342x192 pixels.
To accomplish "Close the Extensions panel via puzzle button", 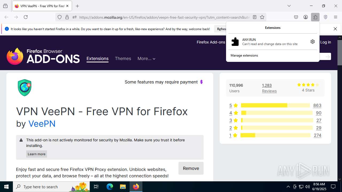I will click(x=315, y=17).
